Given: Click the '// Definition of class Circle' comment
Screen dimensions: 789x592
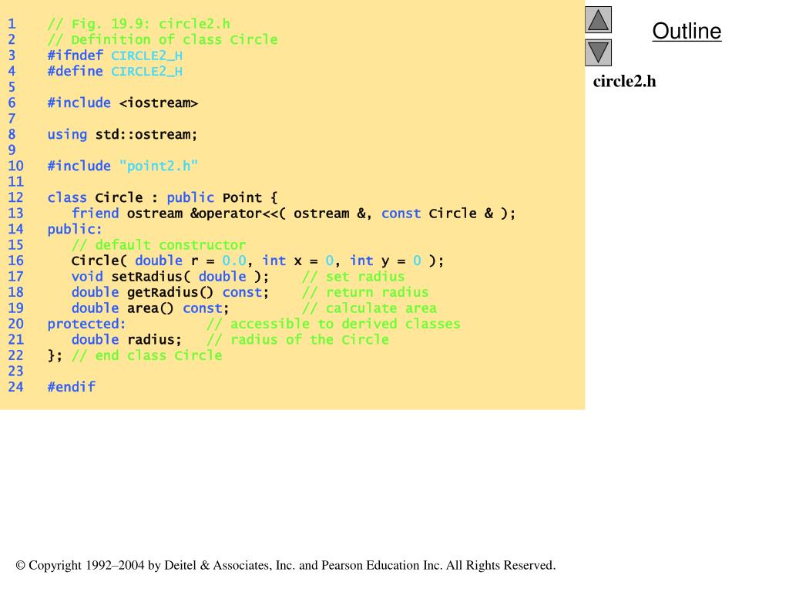Looking at the screenshot, I should 163,40.
